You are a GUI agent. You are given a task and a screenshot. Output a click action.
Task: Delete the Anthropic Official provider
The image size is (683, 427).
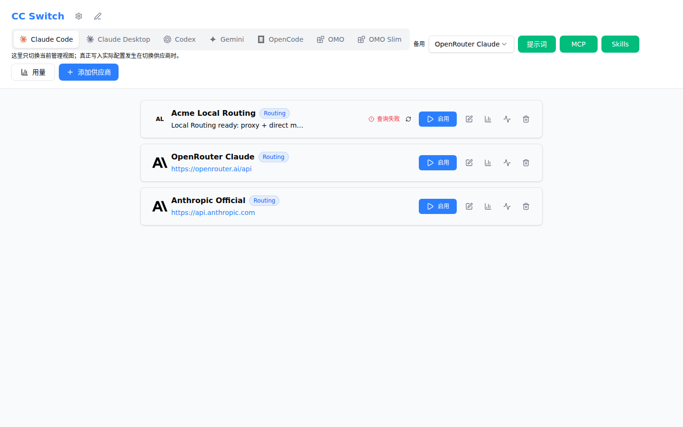point(526,206)
